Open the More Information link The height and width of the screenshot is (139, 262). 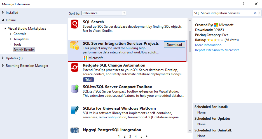pos(208,45)
